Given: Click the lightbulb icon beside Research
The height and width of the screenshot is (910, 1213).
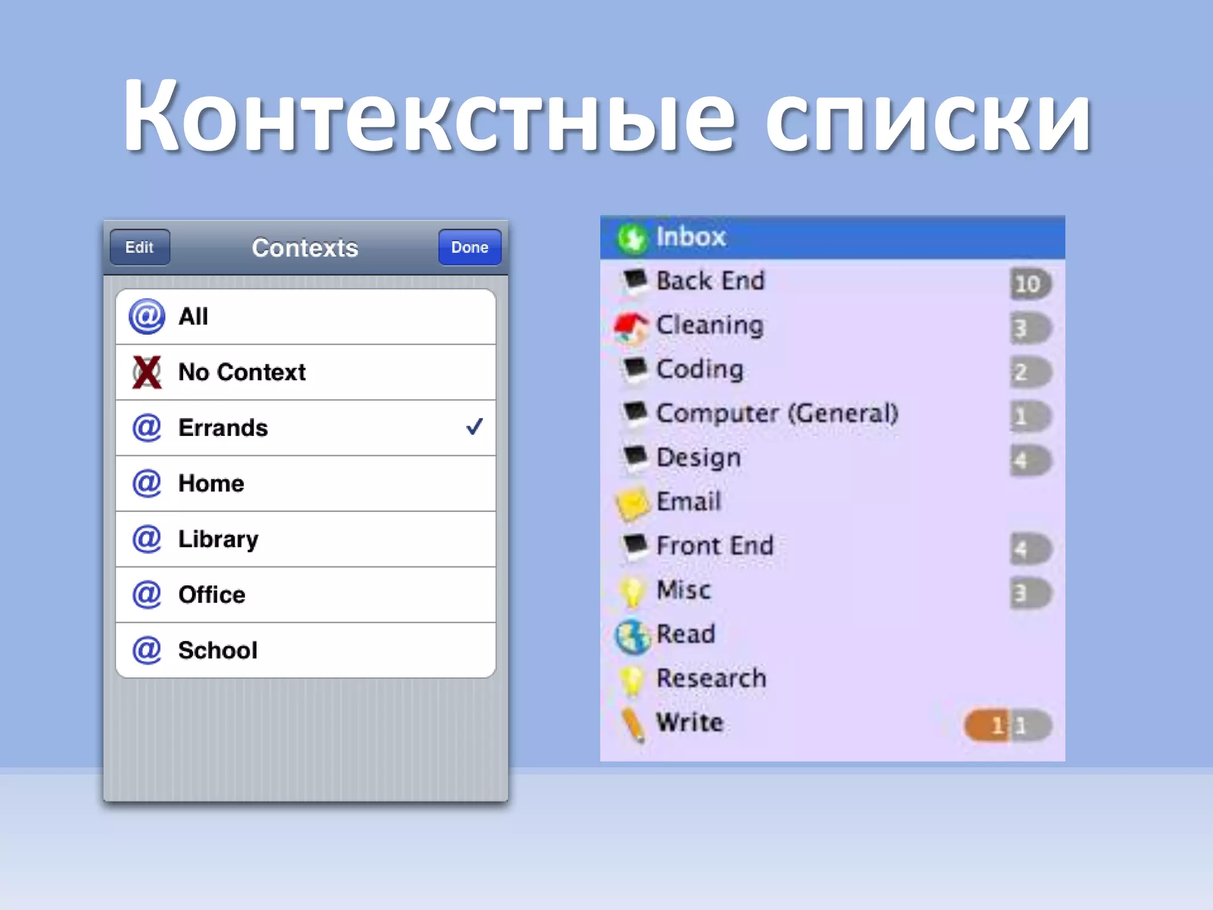Looking at the screenshot, I should 631,680.
